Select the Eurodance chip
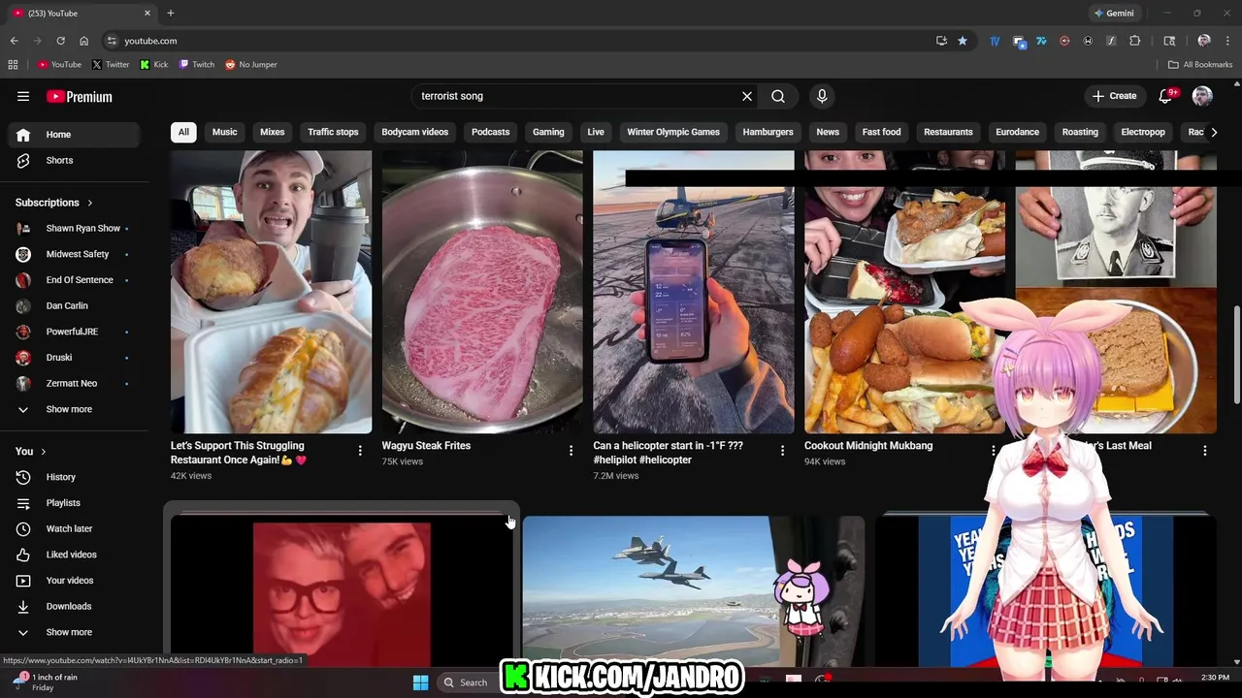The image size is (1242, 698). (x=1017, y=132)
